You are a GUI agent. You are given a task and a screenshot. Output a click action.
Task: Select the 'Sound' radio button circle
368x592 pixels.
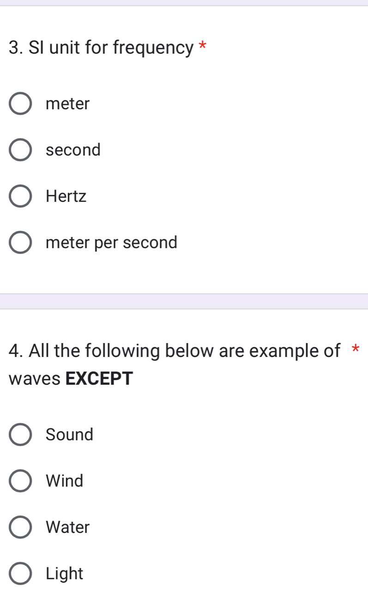coord(20,435)
